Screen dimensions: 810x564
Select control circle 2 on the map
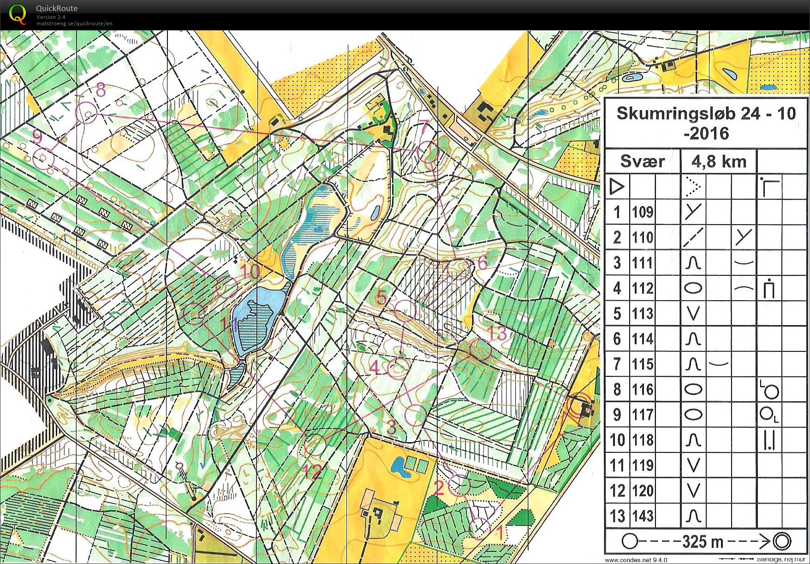pos(459,485)
